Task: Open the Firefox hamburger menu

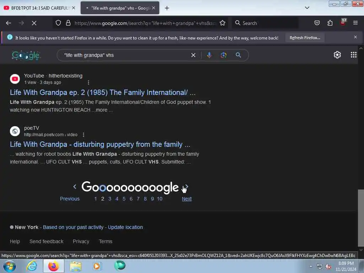Action: pos(355,23)
